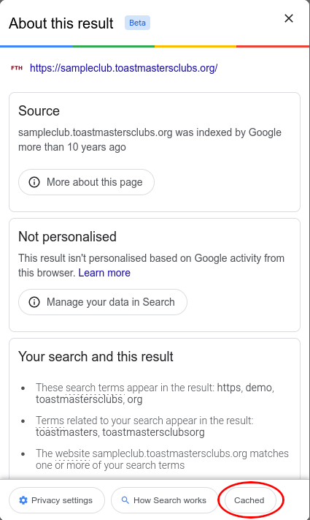Viewport: 310px width, 520px height.
Task: Click info icon beside Manage your data
Action: (34, 302)
